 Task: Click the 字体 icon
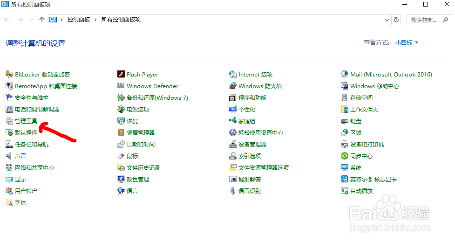[x=9, y=202]
